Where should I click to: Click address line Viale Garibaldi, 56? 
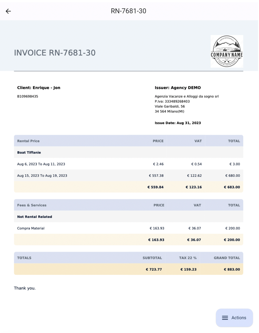[170, 107]
